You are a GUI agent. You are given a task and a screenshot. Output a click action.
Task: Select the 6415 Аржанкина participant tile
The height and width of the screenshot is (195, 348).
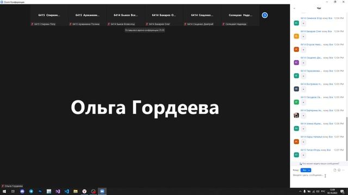pyautogui.click(x=87, y=16)
